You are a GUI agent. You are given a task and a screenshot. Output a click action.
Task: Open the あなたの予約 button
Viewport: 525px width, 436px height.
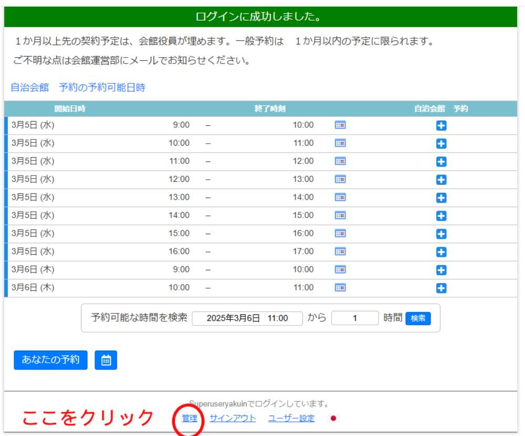50,360
